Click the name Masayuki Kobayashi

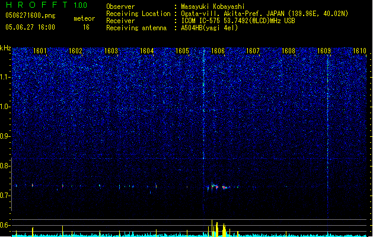click(213, 7)
